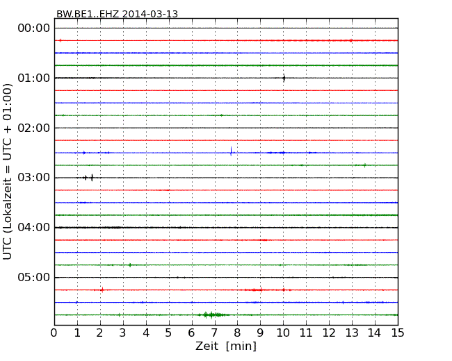Click the x-axis tick label 10
This screenshot has height=361, width=452.
pos(283,333)
